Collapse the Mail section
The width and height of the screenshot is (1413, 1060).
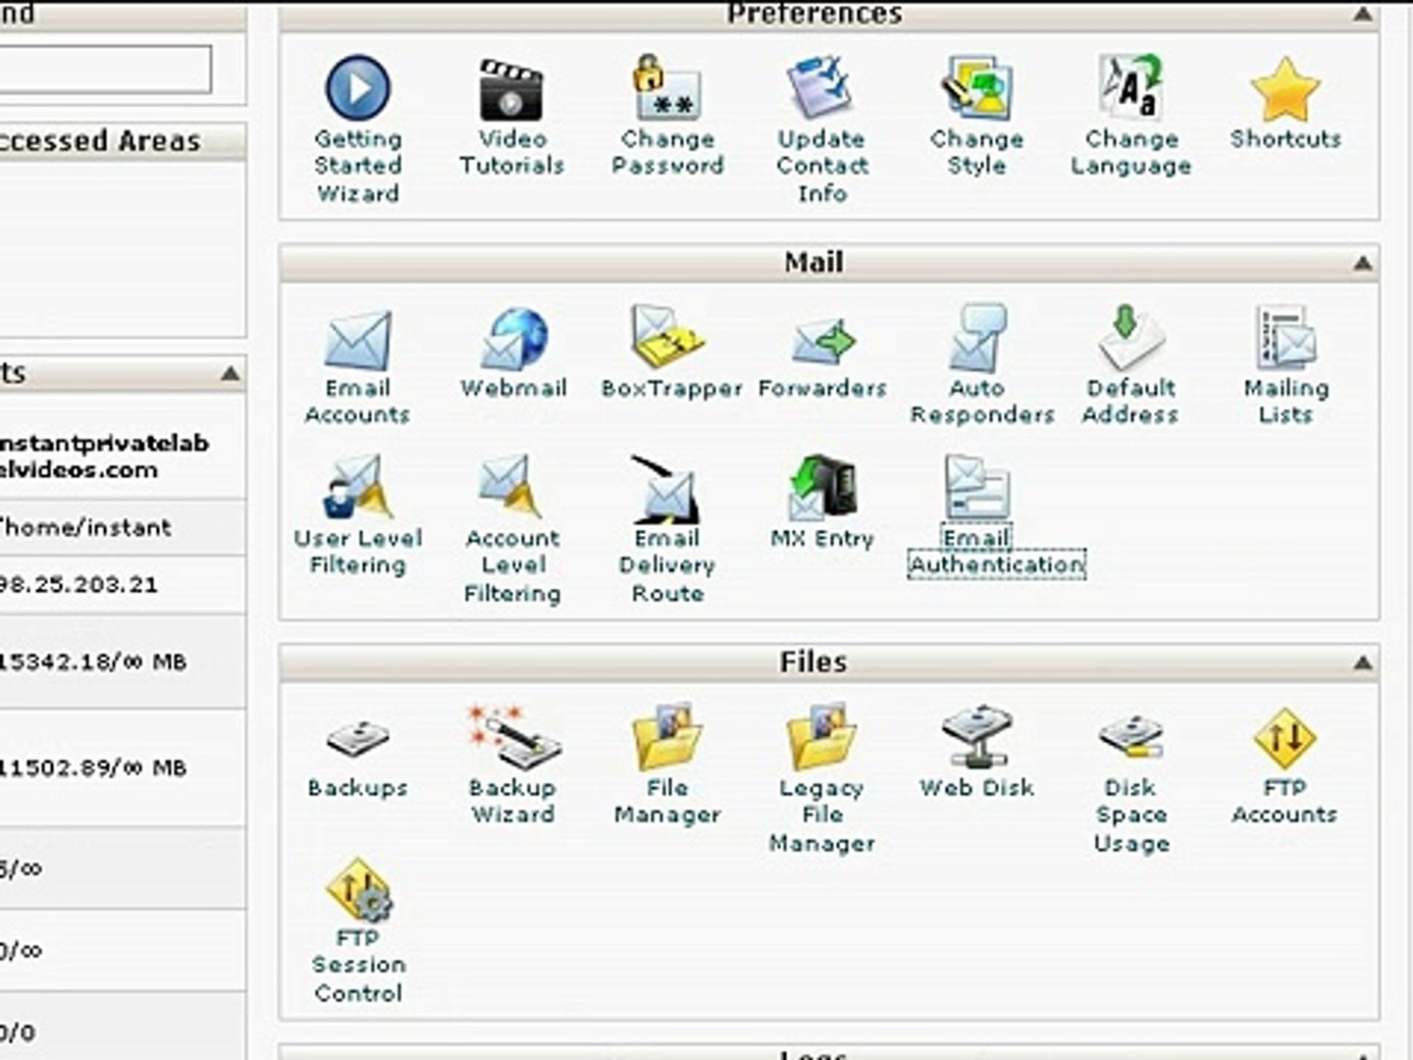click(1362, 263)
